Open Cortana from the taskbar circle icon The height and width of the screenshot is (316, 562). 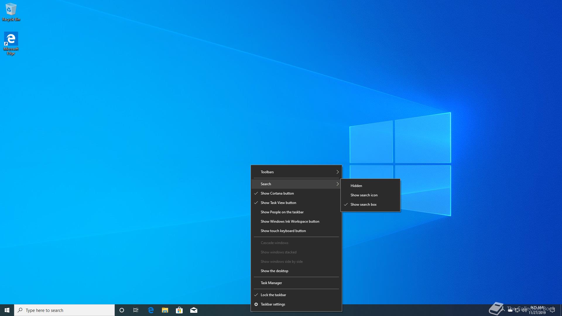(x=122, y=310)
